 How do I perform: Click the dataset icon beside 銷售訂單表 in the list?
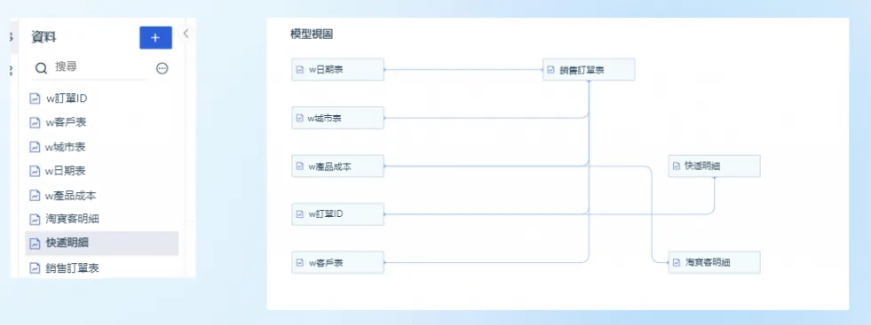coord(35,268)
